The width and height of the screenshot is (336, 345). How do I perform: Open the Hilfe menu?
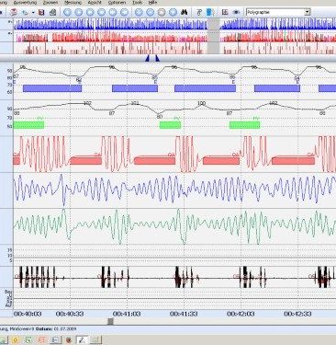pyautogui.click(x=152, y=2)
